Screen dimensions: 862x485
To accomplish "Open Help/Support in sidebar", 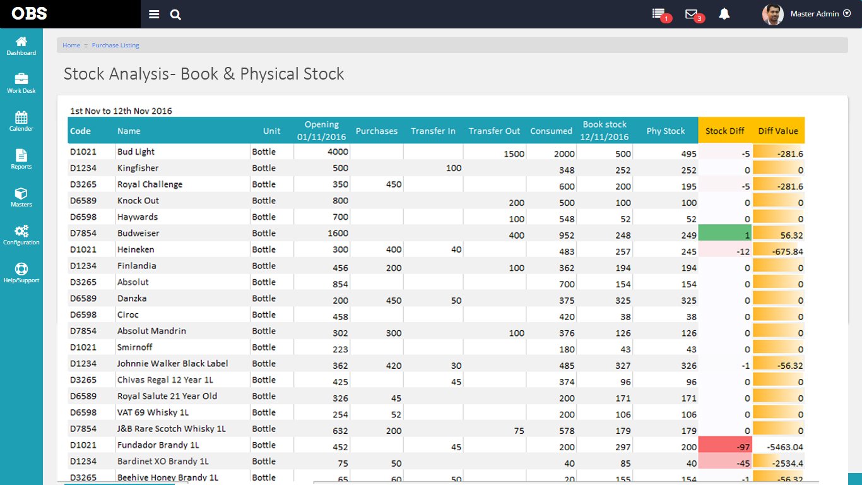I will coord(21,273).
